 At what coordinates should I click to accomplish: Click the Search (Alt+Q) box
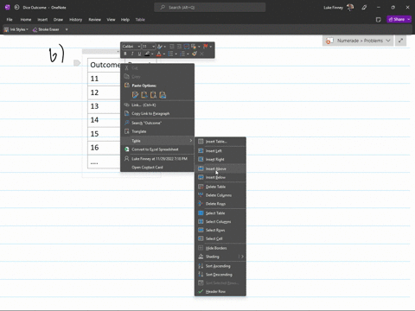[210, 8]
